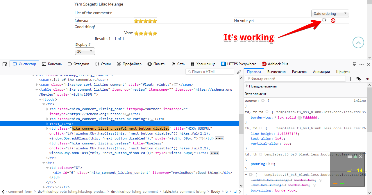Select div.hikashop_listing_comment breadcrumb

[134, 192]
